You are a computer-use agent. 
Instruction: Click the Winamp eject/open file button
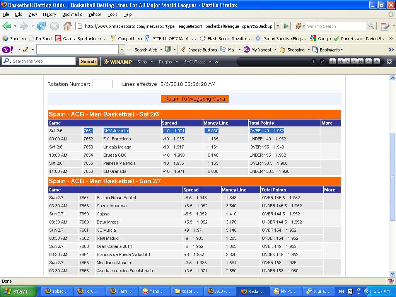(369, 61)
